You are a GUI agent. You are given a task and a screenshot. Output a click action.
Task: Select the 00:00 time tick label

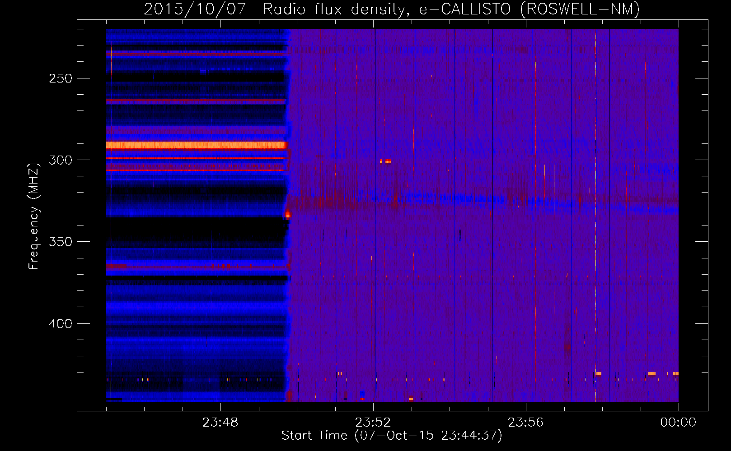click(x=678, y=422)
